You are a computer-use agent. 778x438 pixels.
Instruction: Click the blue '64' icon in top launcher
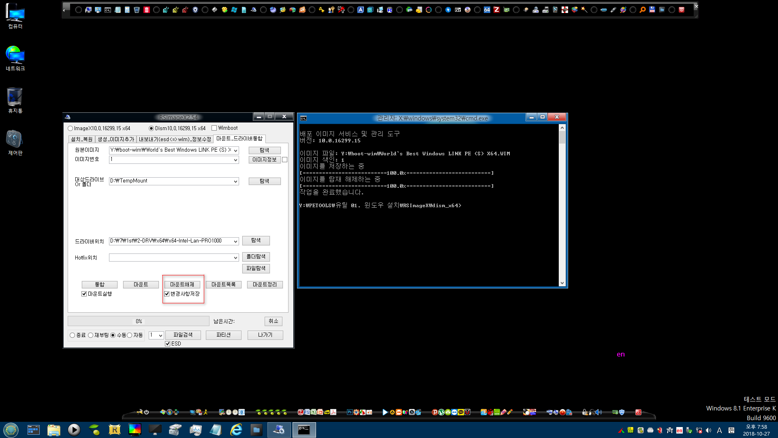tap(487, 10)
